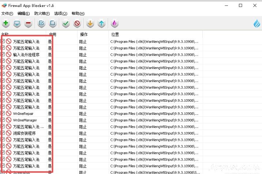Viewport: 262px width, 174px height.
Task: Toggle the checkbox for 万能五笔输入法 ... entry
Action: coord(3,126)
